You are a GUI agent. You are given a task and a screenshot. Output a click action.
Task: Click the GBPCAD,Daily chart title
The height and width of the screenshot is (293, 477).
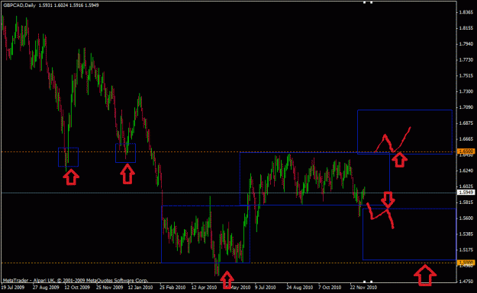click(x=20, y=5)
